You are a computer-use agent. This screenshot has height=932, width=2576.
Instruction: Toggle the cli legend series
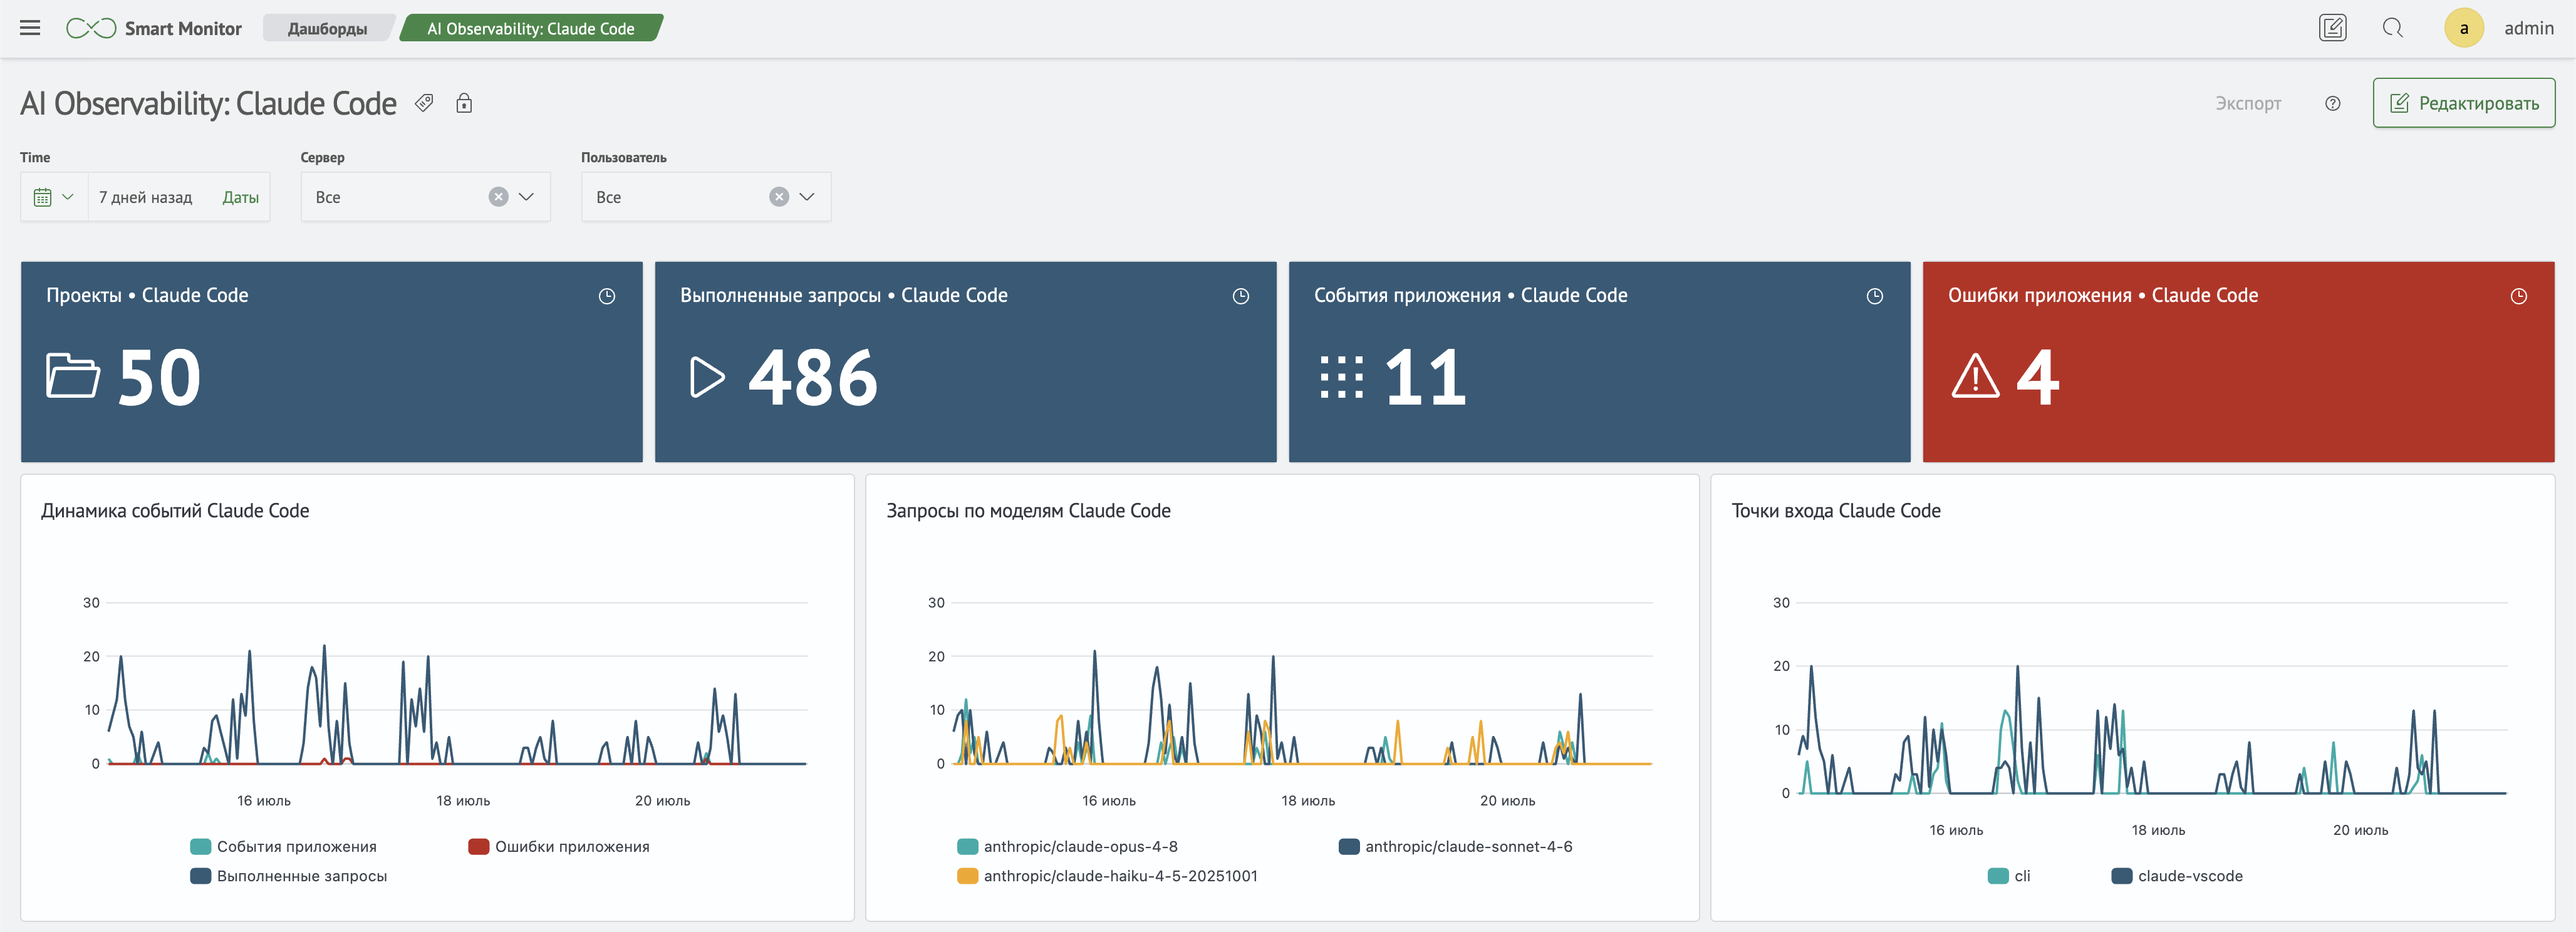point(2010,876)
